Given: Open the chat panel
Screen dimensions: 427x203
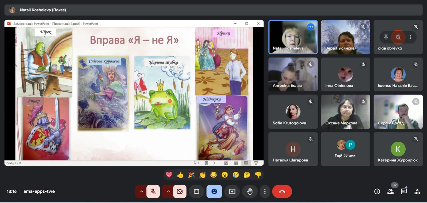Looking at the screenshot, I should pos(404,191).
